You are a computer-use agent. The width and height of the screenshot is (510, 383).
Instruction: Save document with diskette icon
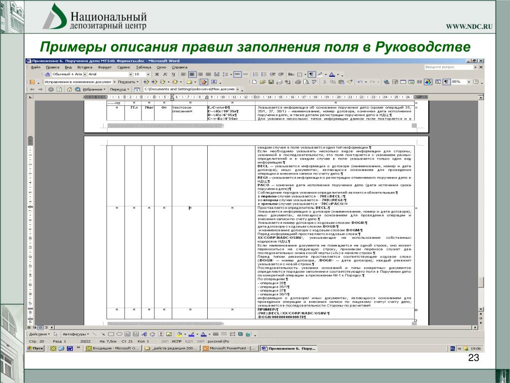tap(271, 82)
